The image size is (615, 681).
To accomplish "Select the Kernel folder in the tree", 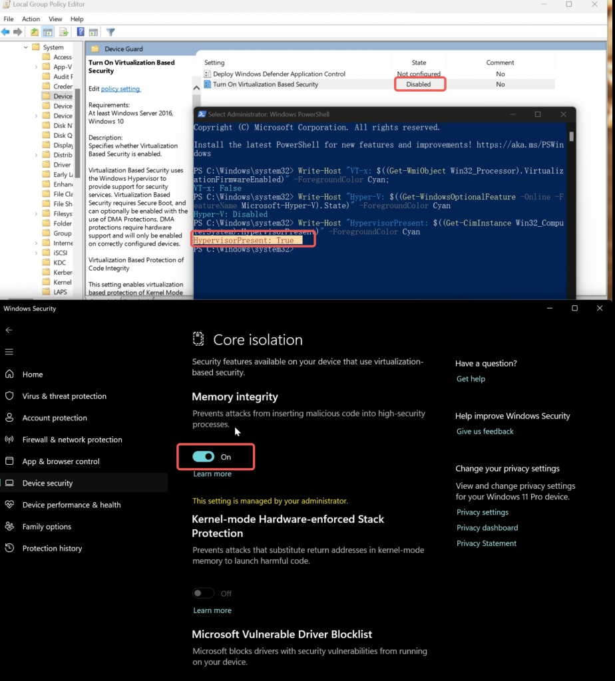I will 63,282.
